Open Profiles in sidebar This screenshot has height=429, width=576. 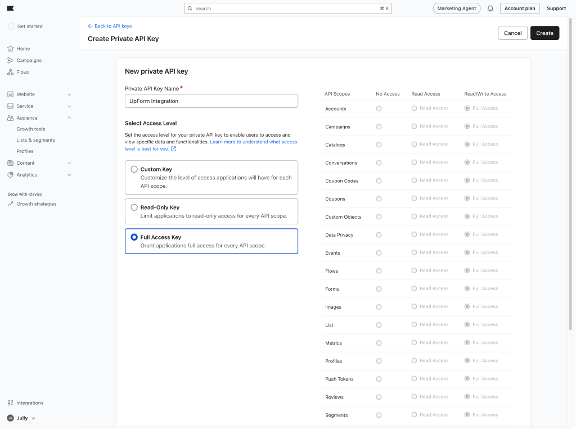[x=25, y=151]
